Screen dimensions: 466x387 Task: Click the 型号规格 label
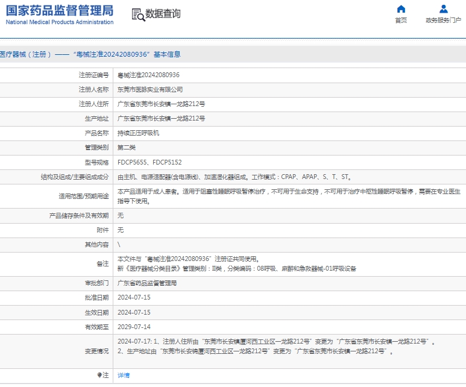[x=96, y=162]
